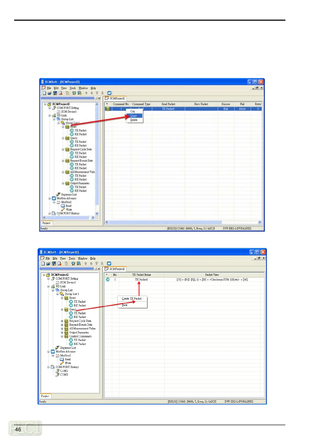Click yellow command icon in upper table selected row
Image resolution: width=311 pixels, height=441 pixels.
107,109
